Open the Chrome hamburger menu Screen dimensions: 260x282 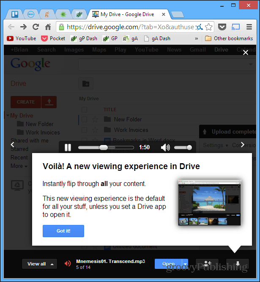(x=249, y=27)
